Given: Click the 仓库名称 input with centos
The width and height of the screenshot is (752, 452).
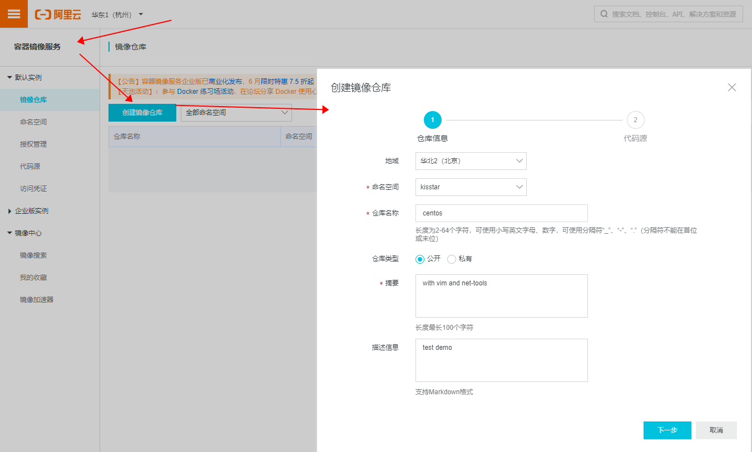Looking at the screenshot, I should (x=502, y=213).
